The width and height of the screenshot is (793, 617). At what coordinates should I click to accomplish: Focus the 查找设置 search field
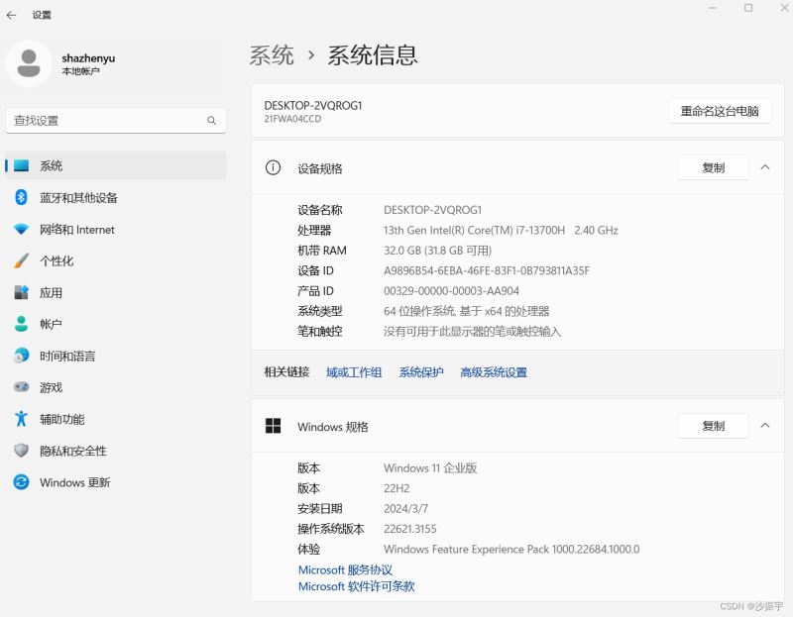[x=116, y=120]
